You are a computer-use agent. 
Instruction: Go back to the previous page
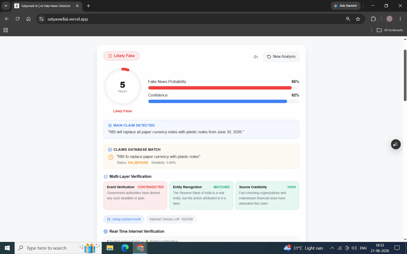click(x=7, y=19)
